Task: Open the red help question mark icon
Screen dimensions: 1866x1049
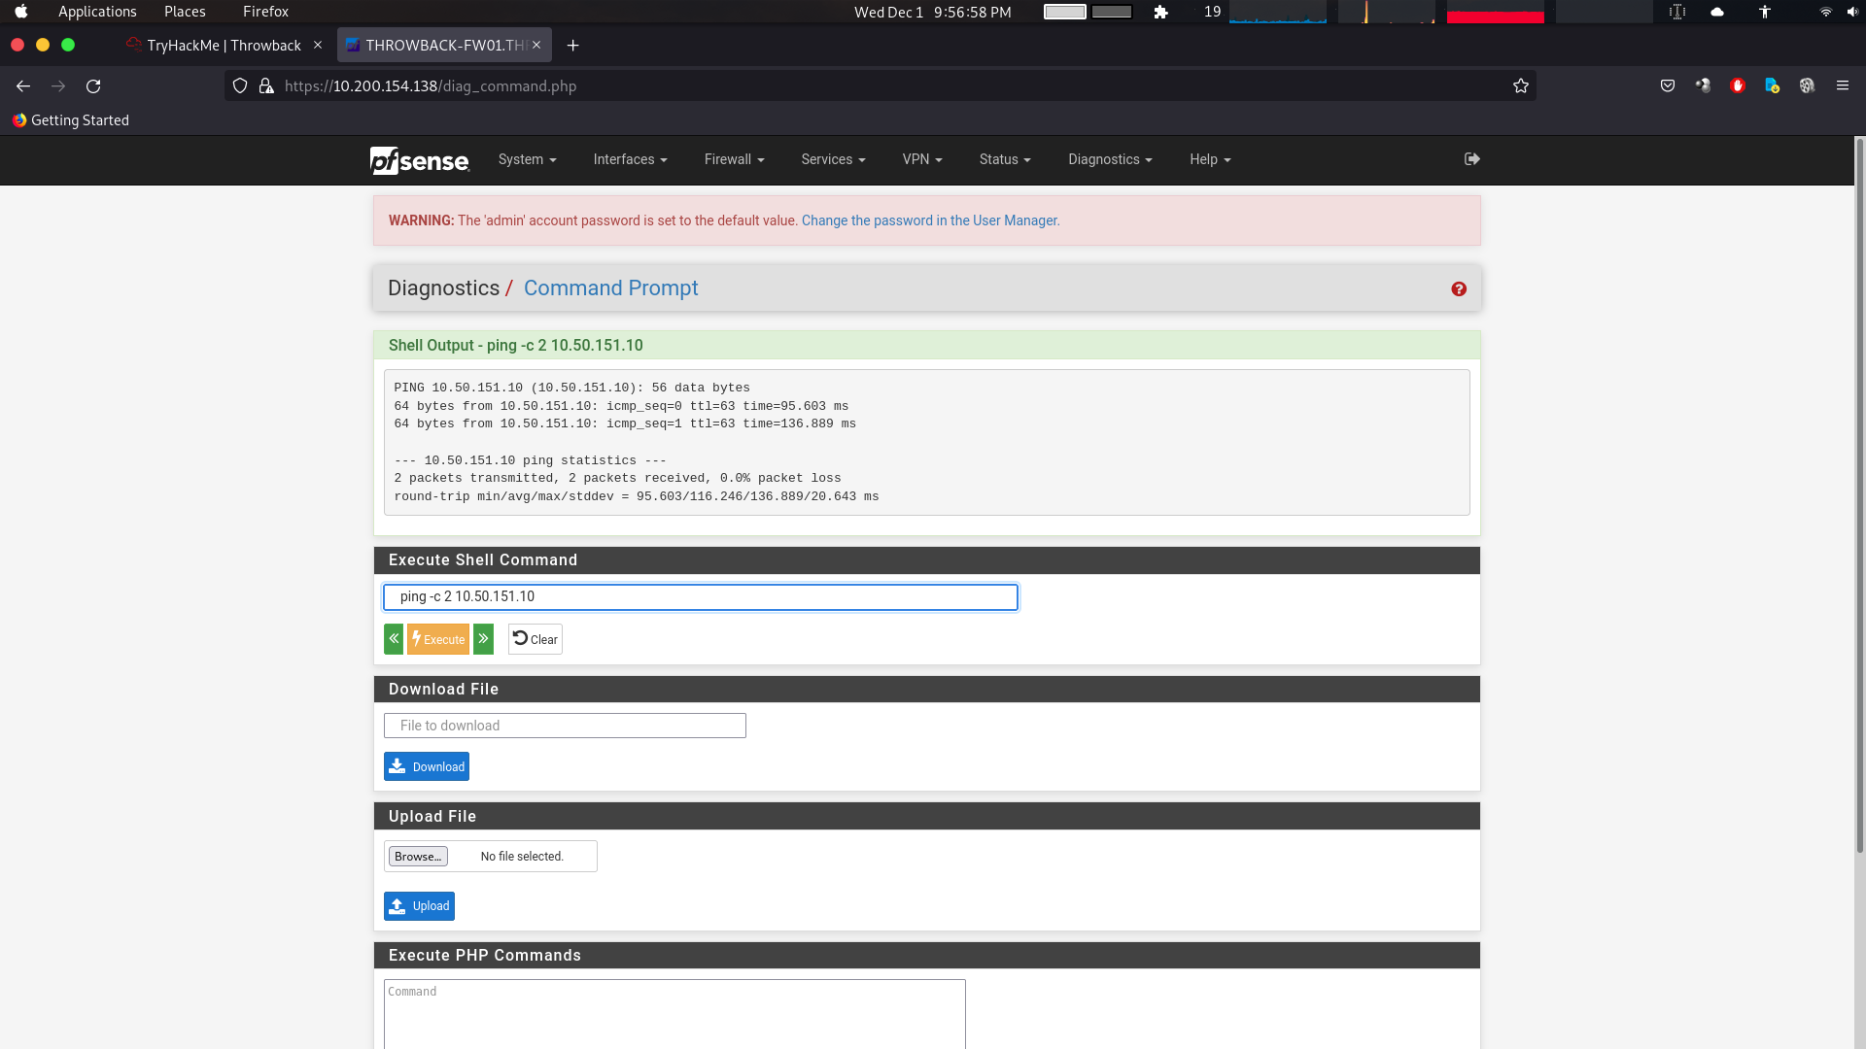Action: coord(1458,289)
